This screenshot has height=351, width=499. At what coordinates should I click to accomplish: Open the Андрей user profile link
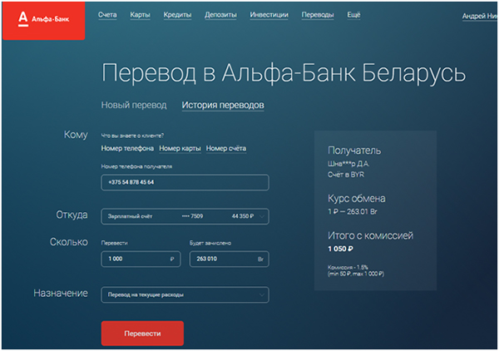pyautogui.click(x=480, y=17)
